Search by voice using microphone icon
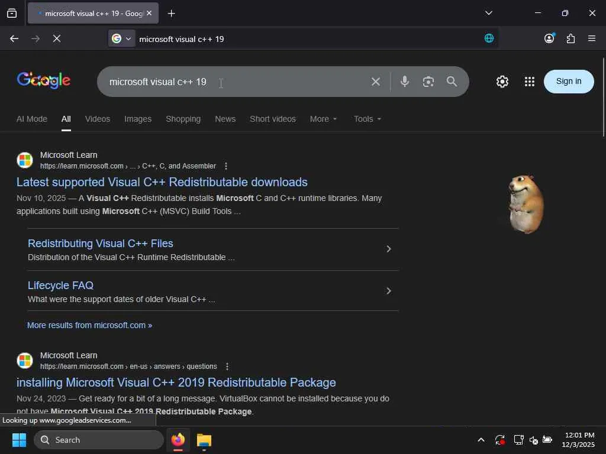Image resolution: width=606 pixels, height=454 pixels. tap(405, 82)
